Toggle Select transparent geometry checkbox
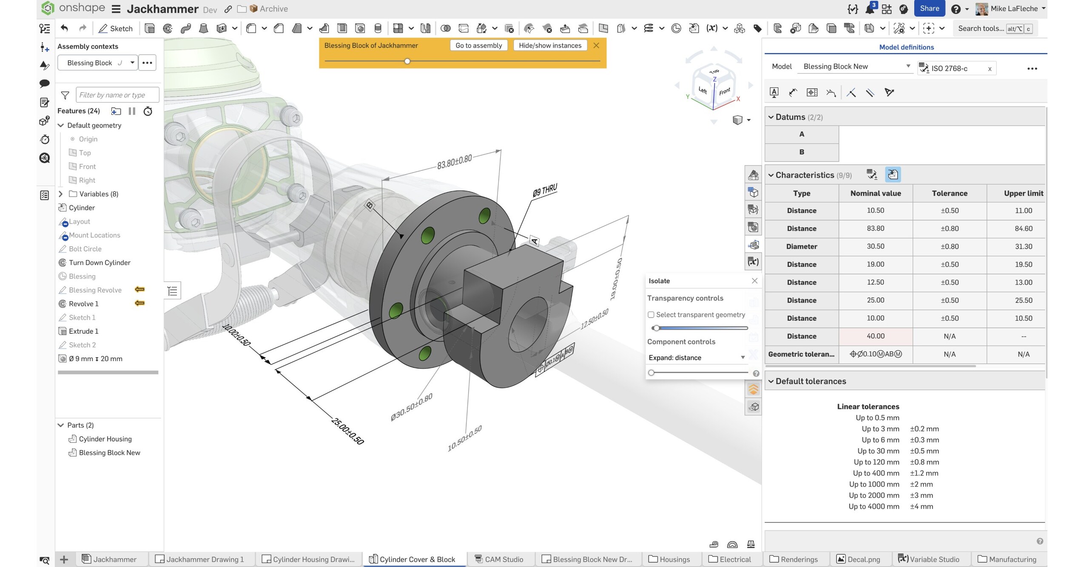Viewport: 1084px width, 567px height. pos(651,315)
